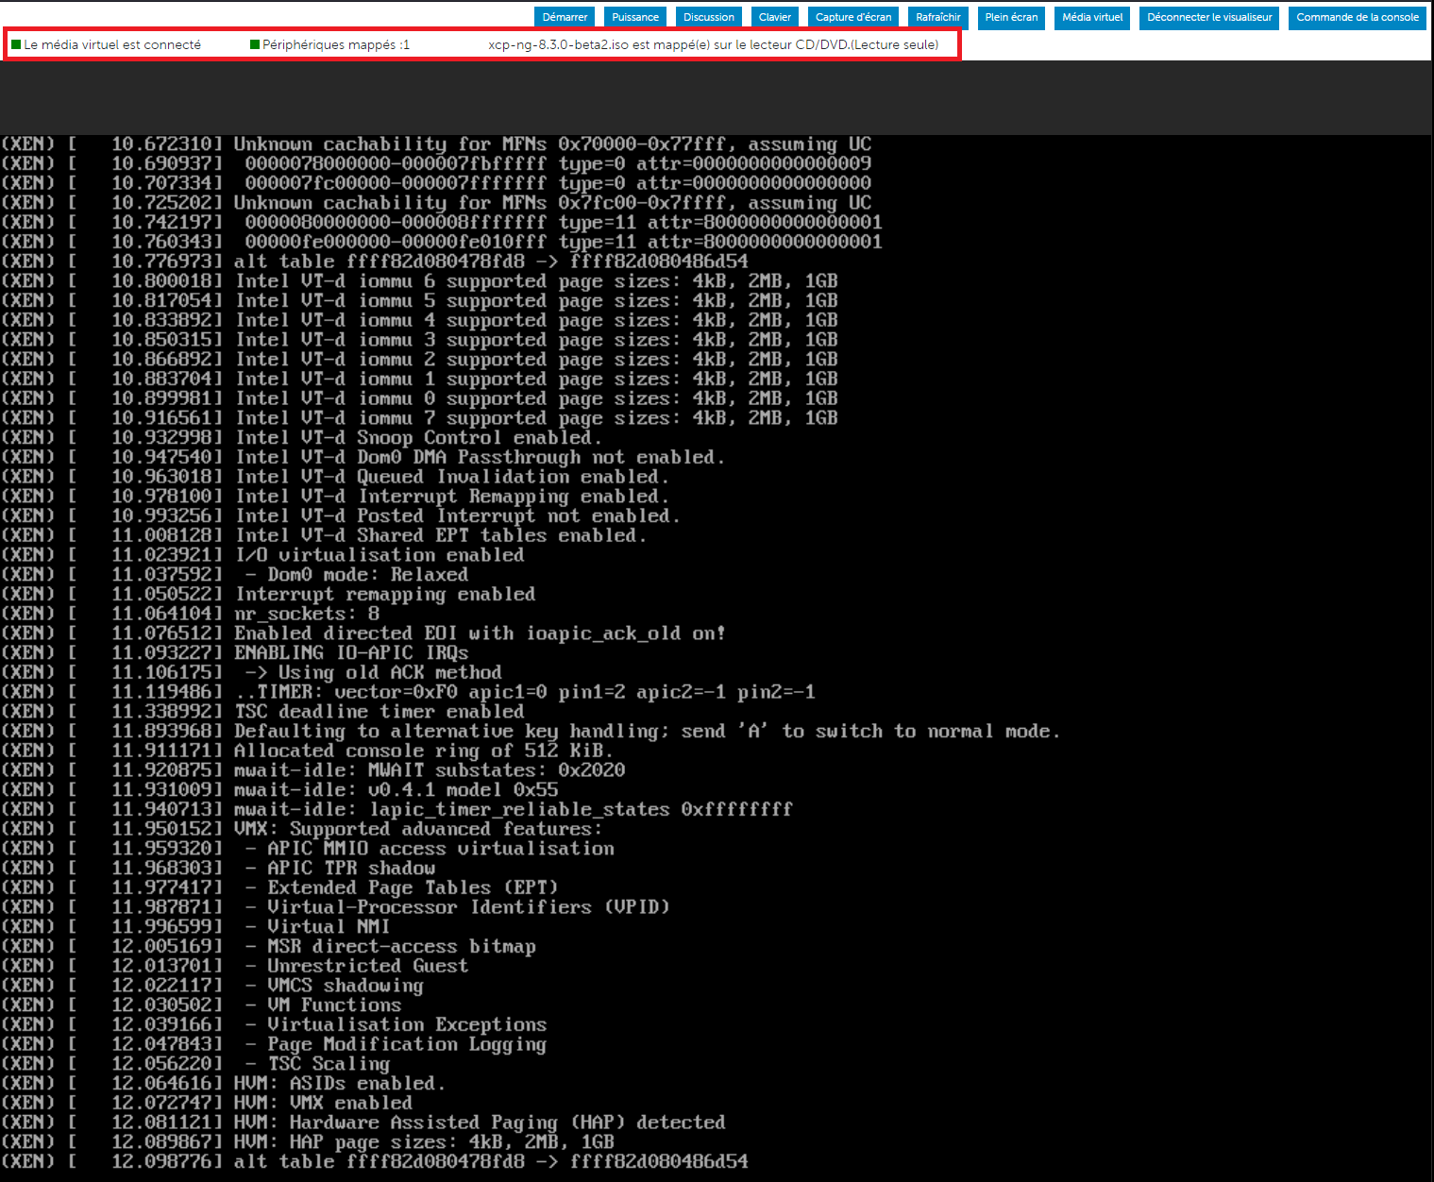Viewport: 1434px width, 1182px height.
Task: Take a screenshot with Capture d'écran
Action: coord(852,16)
